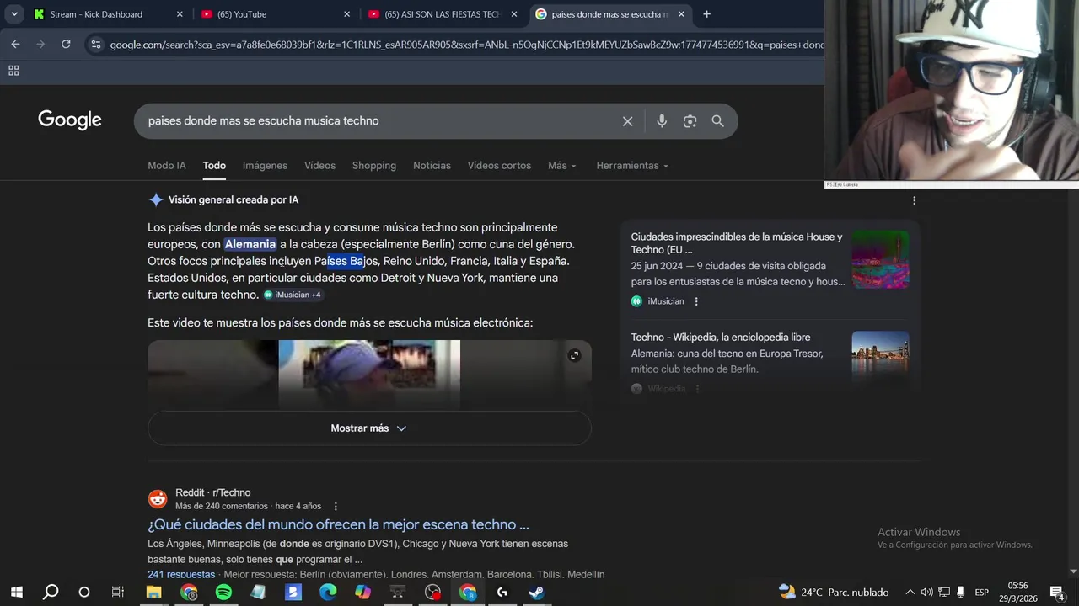The height and width of the screenshot is (606, 1079).
Task: Play the electronic music video thumbnail
Action: [x=369, y=375]
